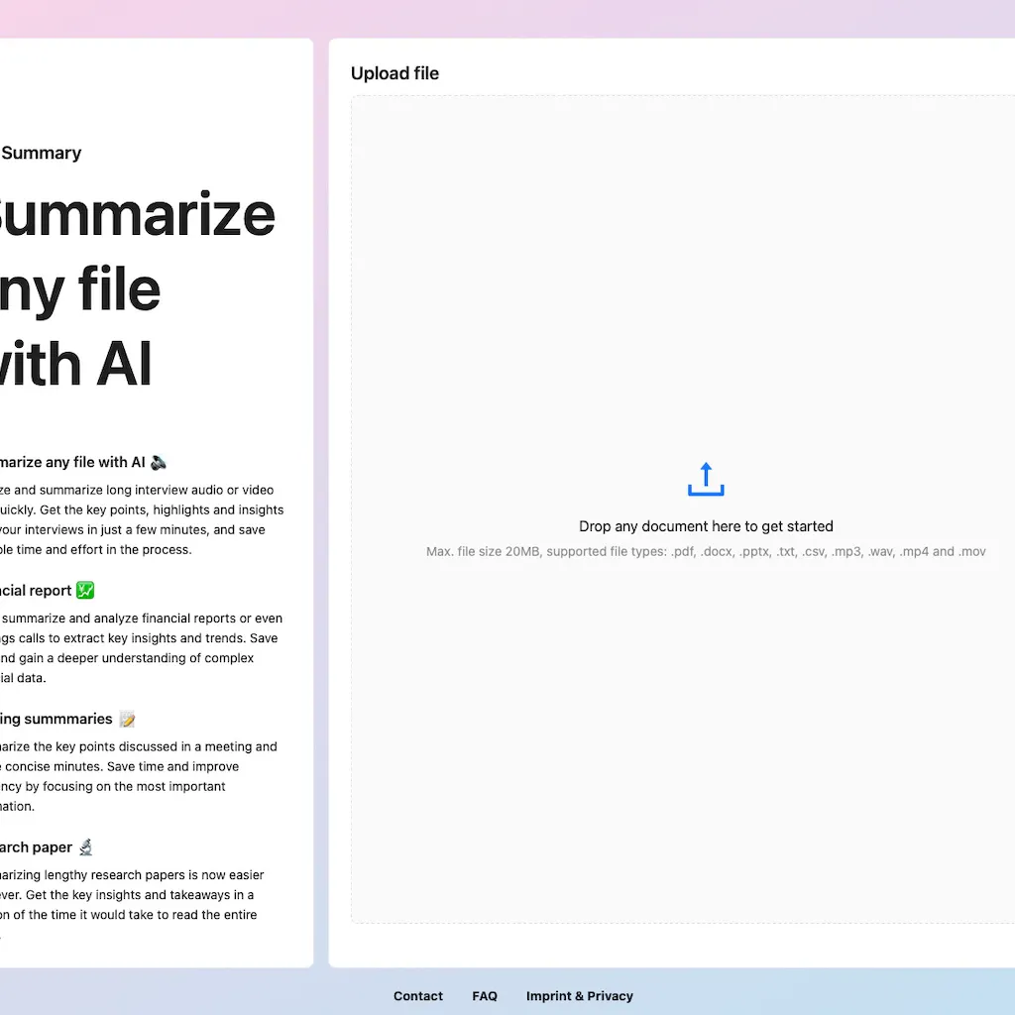Viewport: 1015px width, 1015px height.
Task: Open the FAQ link in the footer
Action: (x=485, y=996)
